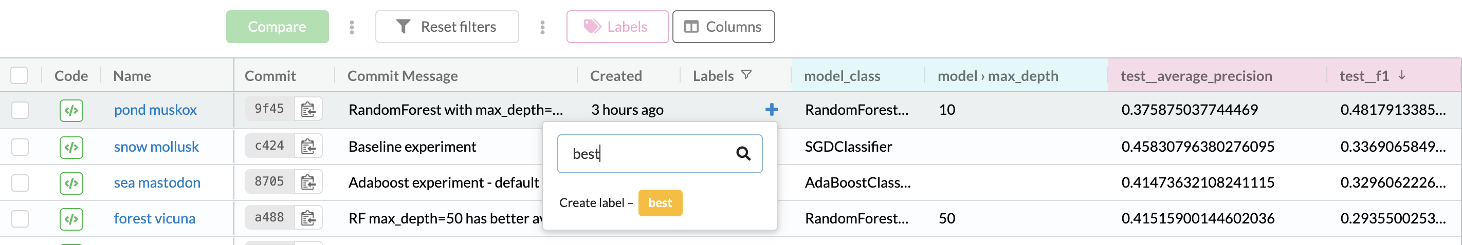Open code view for snow mollusk
Viewport: 1462px width, 245px height.
point(71,147)
